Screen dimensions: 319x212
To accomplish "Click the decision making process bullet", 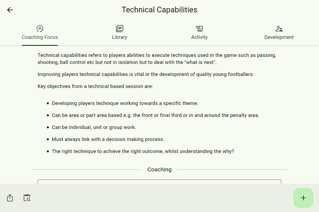I will coord(108,139).
